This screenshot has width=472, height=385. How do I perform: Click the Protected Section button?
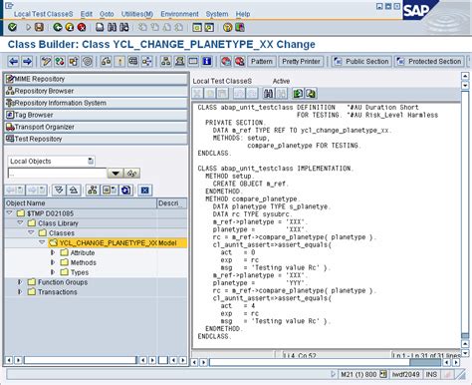coord(429,61)
